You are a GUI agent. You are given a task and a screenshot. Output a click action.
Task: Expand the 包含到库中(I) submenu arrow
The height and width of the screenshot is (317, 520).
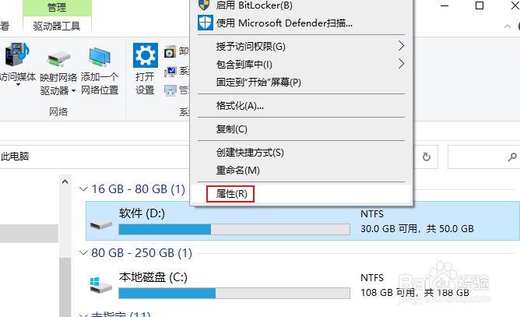click(x=401, y=64)
